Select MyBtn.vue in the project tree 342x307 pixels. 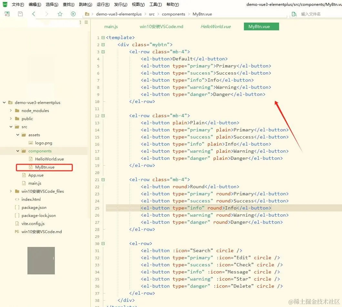tap(44, 167)
